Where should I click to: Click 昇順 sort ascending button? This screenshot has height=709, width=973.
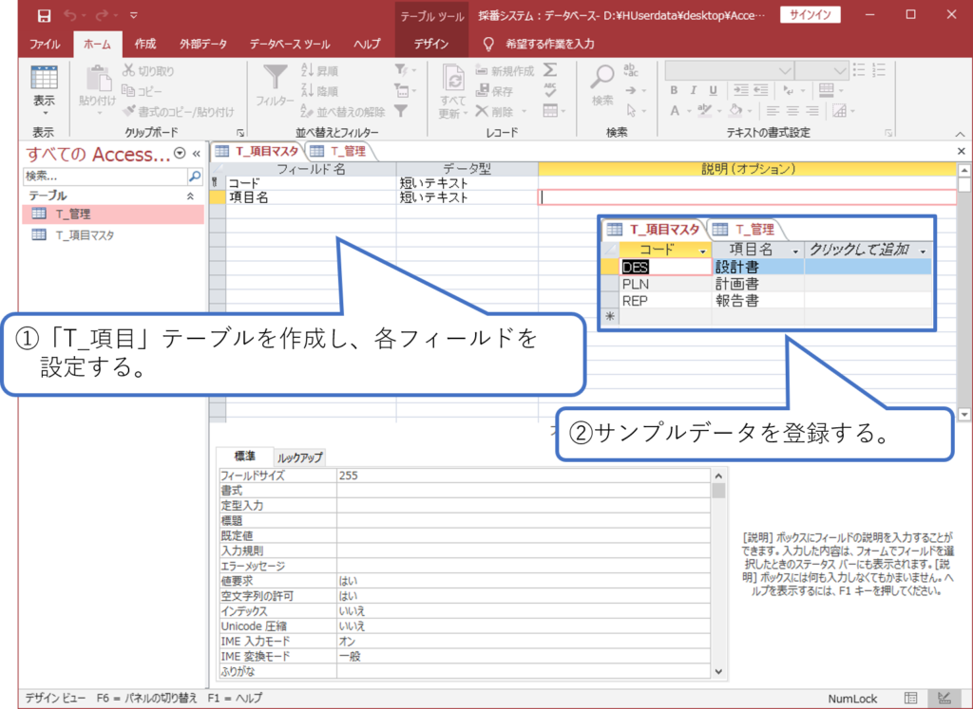319,70
